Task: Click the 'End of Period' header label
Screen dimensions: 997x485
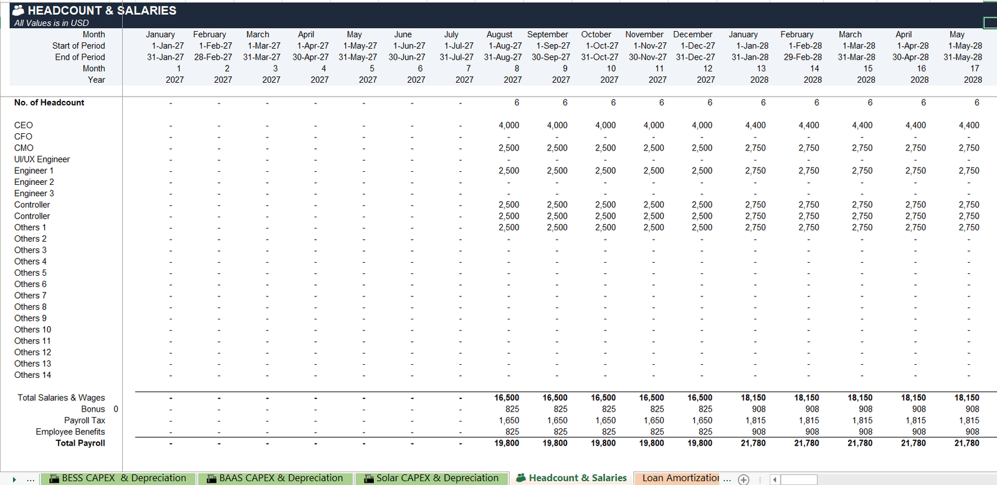Action: [x=80, y=57]
